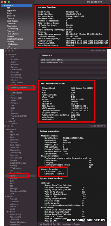111x226 pixels.
Task: Click laptop icon in bottom path bar
Action: click(41, 224)
